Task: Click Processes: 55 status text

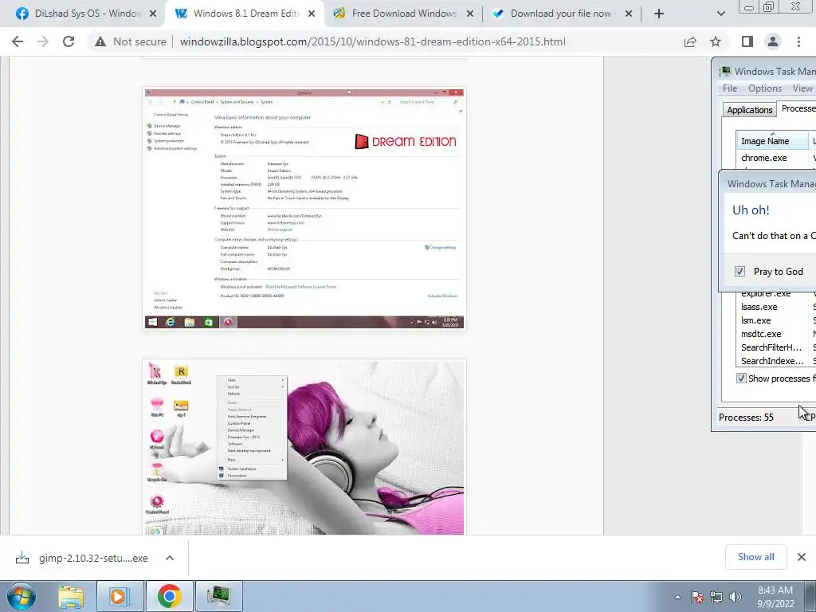Action: click(746, 418)
